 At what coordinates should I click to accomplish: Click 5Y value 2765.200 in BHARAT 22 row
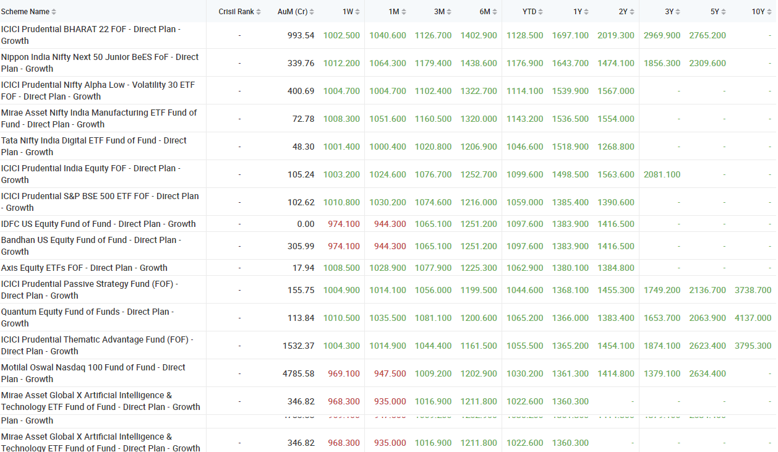(707, 35)
